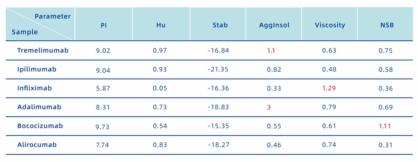Select the red NSB value 1.11

tap(386, 126)
